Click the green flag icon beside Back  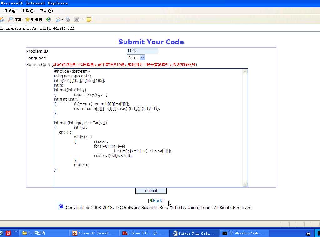click(x=151, y=200)
